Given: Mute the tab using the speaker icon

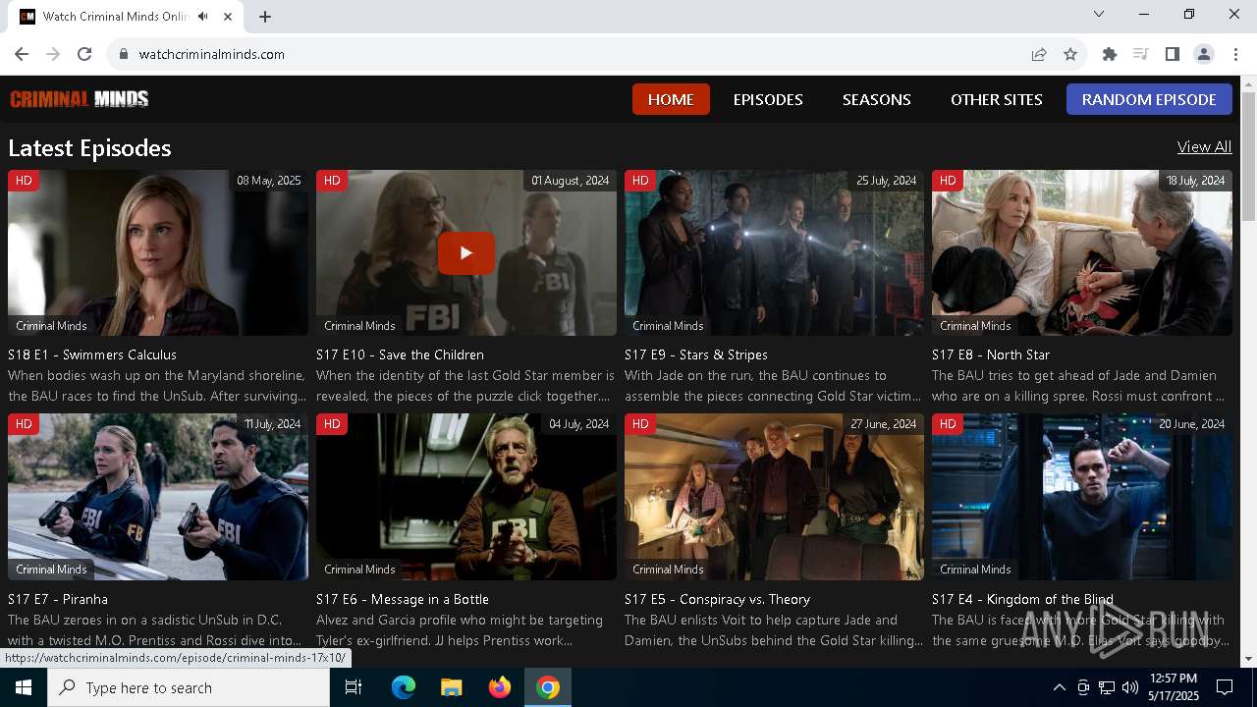Looking at the screenshot, I should tap(203, 16).
